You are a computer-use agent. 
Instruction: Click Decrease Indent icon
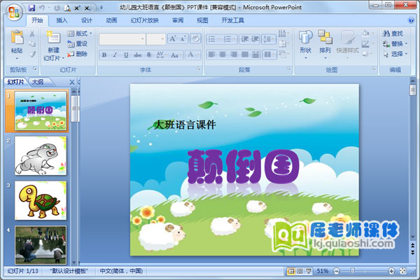click(244, 39)
